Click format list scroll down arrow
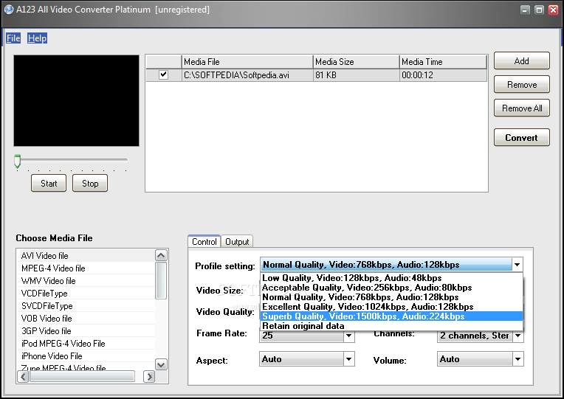The width and height of the screenshot is (564, 399). point(161,364)
